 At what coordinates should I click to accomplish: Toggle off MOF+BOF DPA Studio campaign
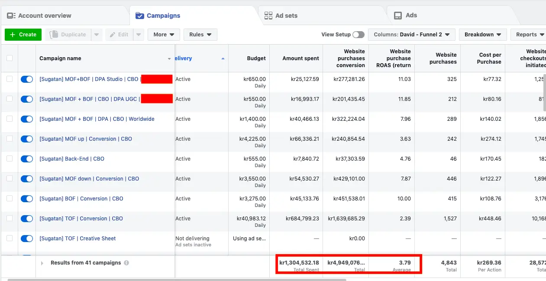coord(27,79)
